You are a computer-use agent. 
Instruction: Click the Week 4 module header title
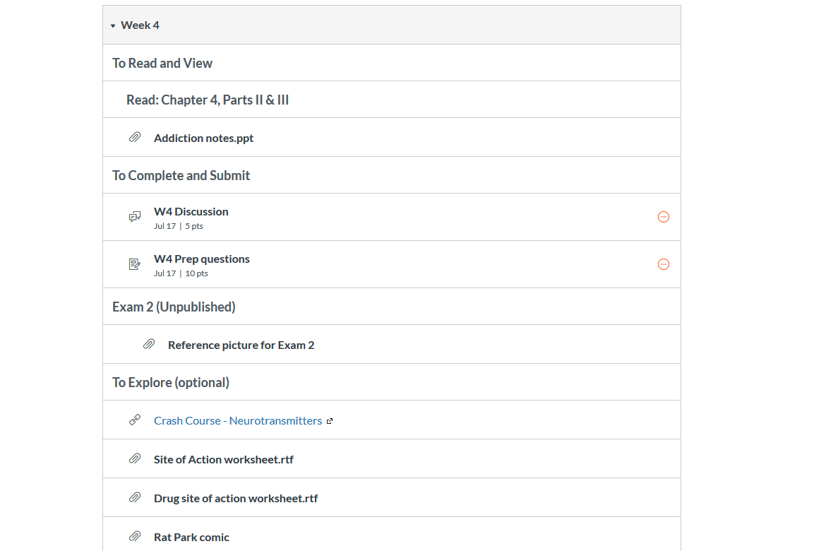coord(140,25)
